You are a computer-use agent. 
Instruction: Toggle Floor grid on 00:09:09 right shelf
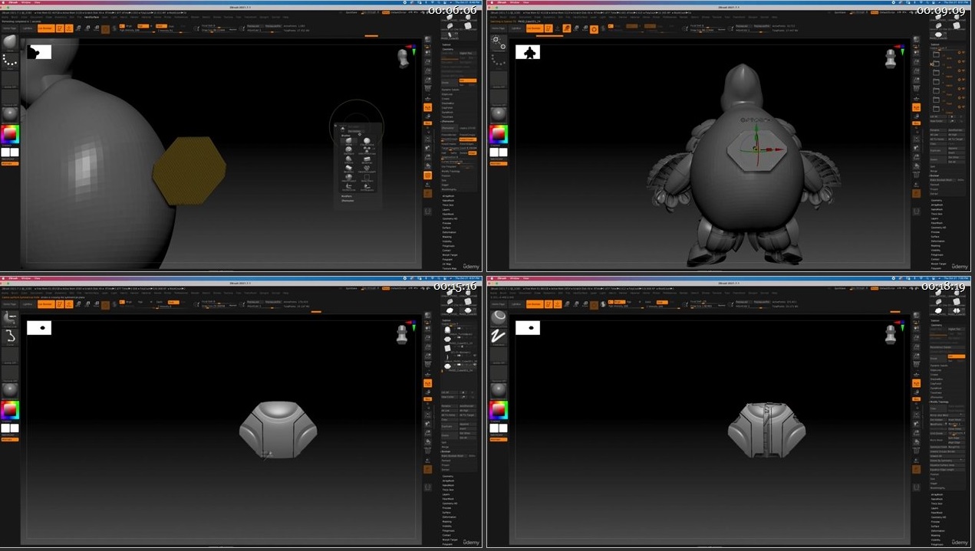click(x=916, y=97)
